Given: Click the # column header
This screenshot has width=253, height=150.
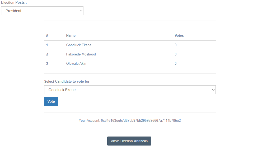Looking at the screenshot, I should pos(47,35).
